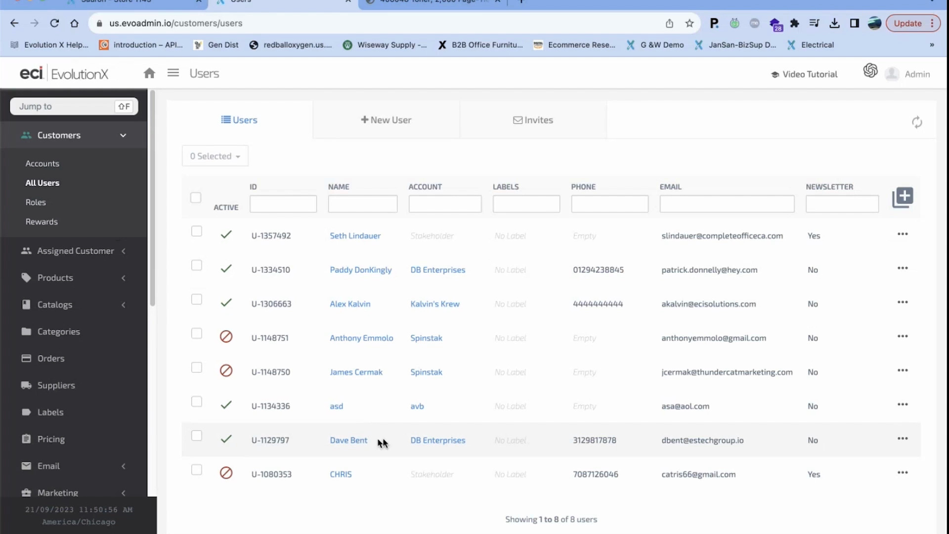949x534 pixels.
Task: Click the home icon in header
Action: pos(149,74)
